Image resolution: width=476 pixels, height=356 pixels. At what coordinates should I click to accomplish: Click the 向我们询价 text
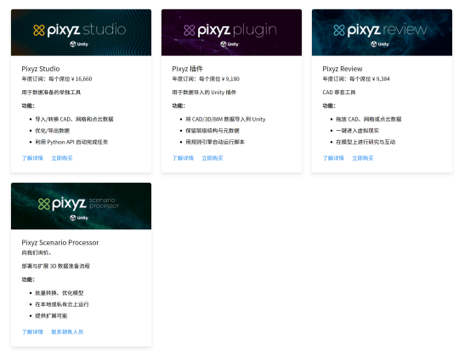coord(36,253)
